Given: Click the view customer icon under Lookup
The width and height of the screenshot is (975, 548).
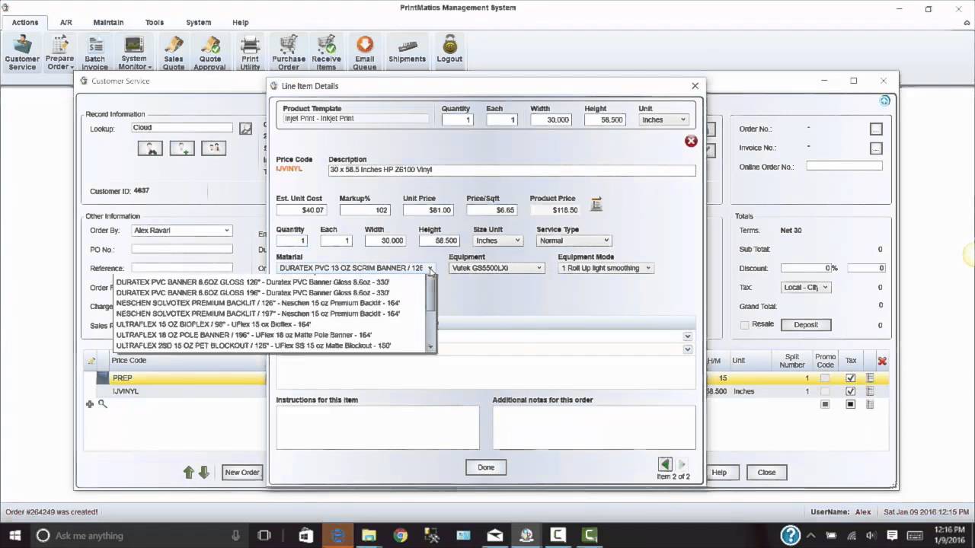Looking at the screenshot, I should point(150,148).
